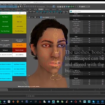Click yellow Place Bones button

pyautogui.click(x=19, y=17)
